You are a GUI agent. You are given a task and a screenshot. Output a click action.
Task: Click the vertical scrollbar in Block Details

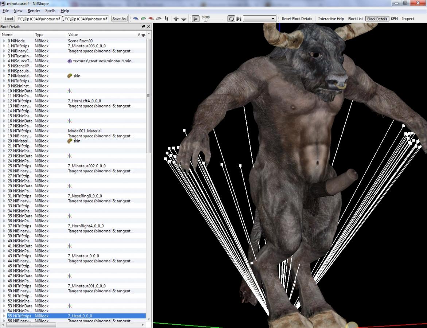(x=149, y=95)
